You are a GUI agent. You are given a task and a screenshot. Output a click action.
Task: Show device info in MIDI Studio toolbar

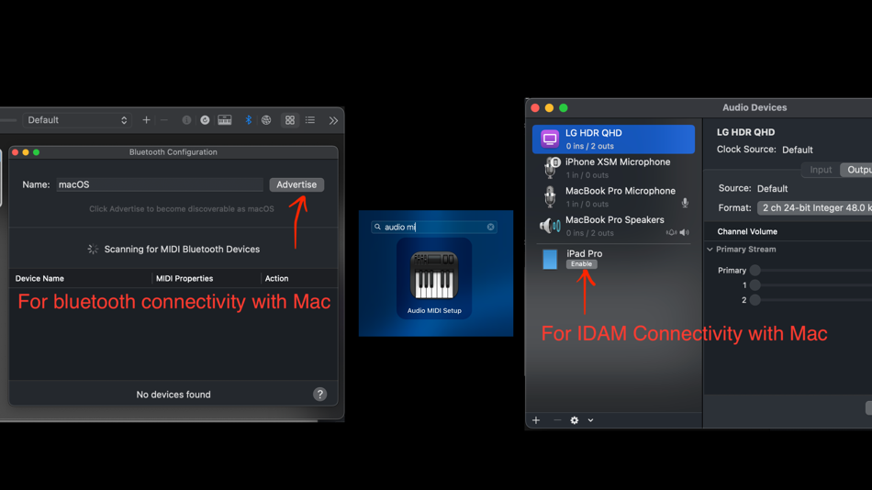pyautogui.click(x=186, y=120)
